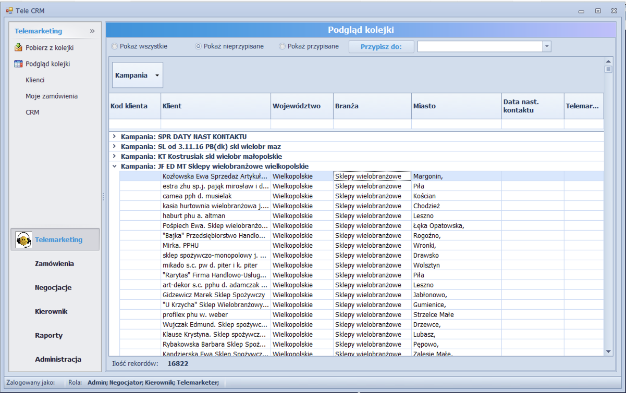Click the vertical scrollbar down arrow
626x393 pixels.
(x=608, y=352)
